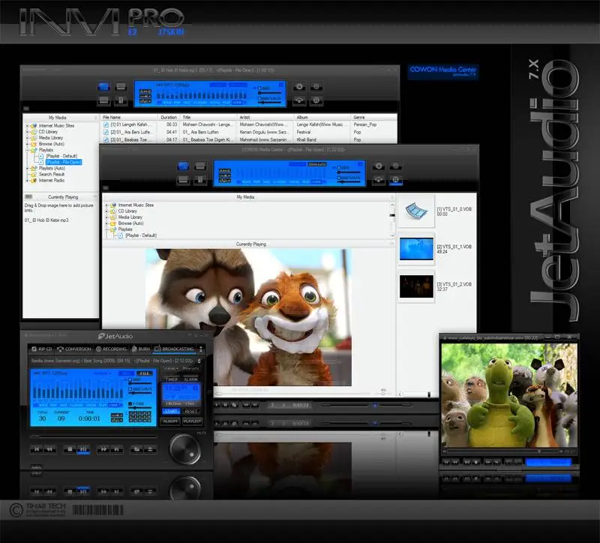Toggle BBE checkbox in compact player display
Screen dimensions: 600x543
(x=130, y=380)
